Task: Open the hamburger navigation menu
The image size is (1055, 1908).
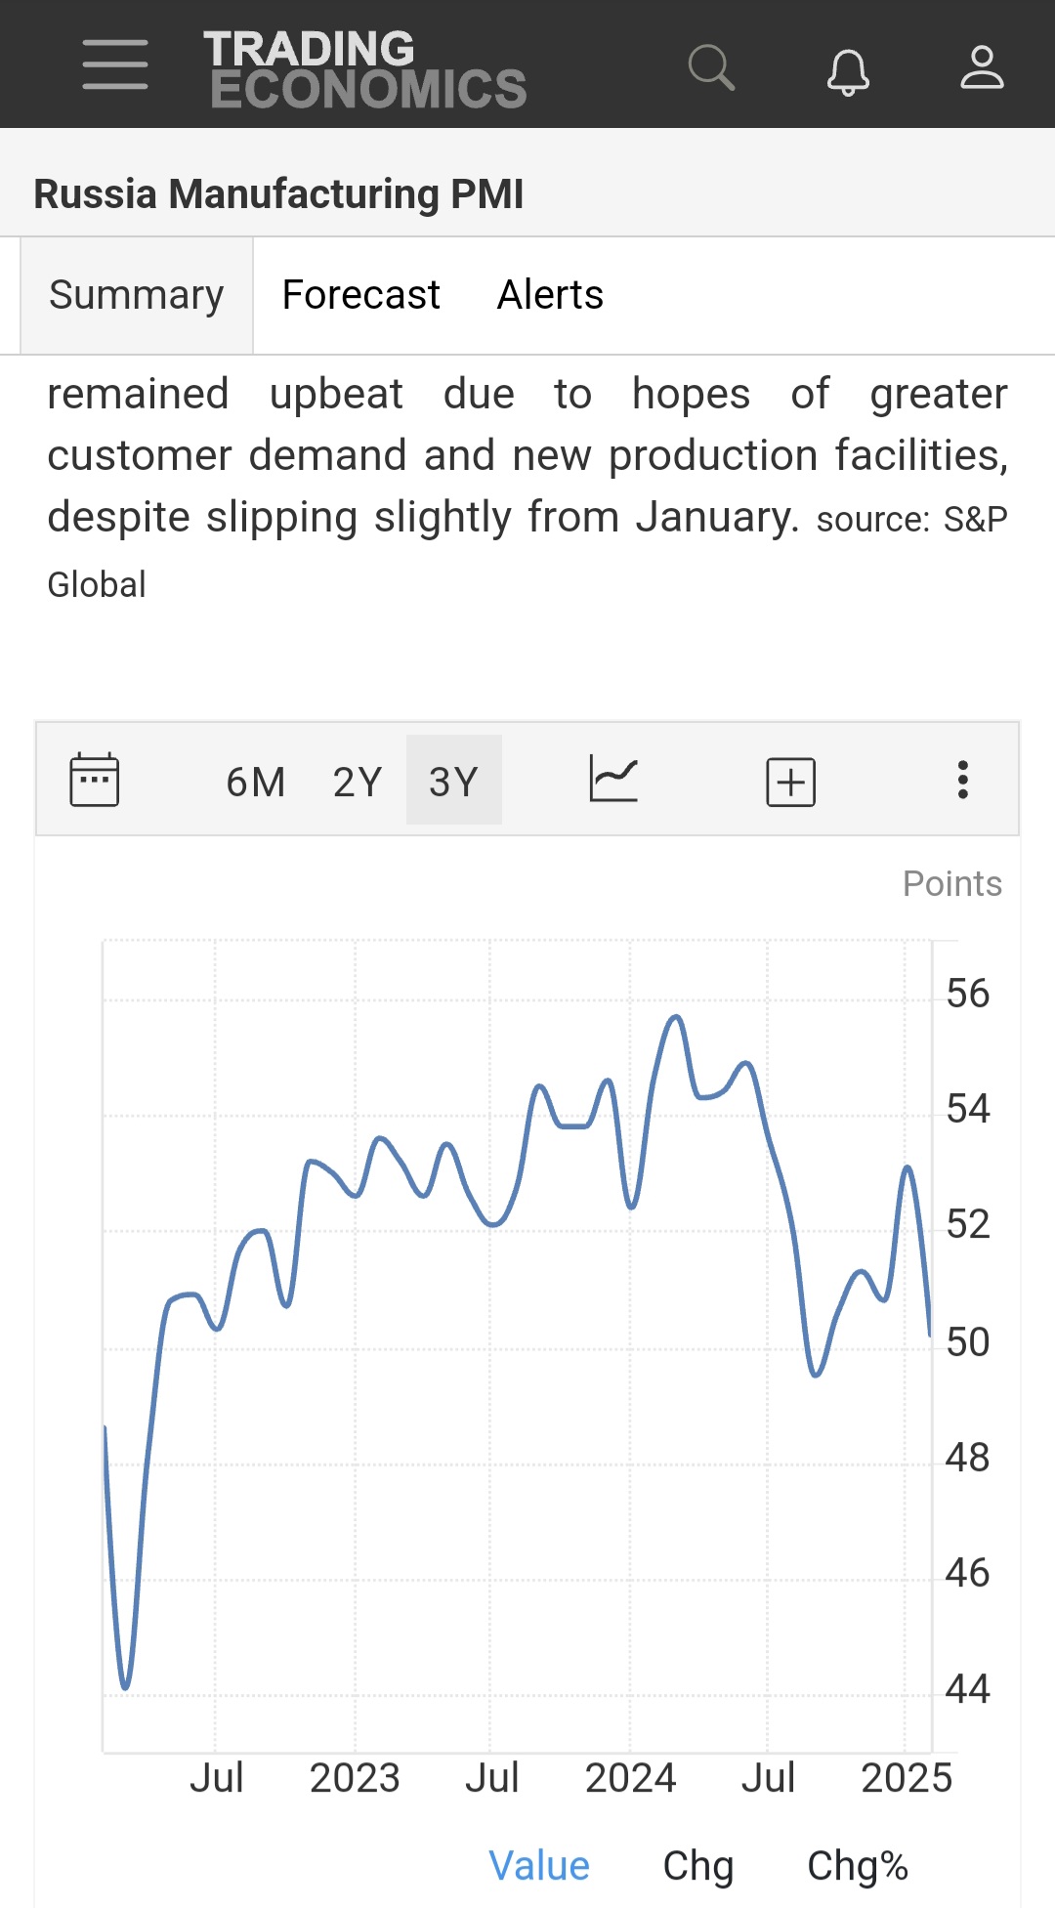Action: (115, 65)
